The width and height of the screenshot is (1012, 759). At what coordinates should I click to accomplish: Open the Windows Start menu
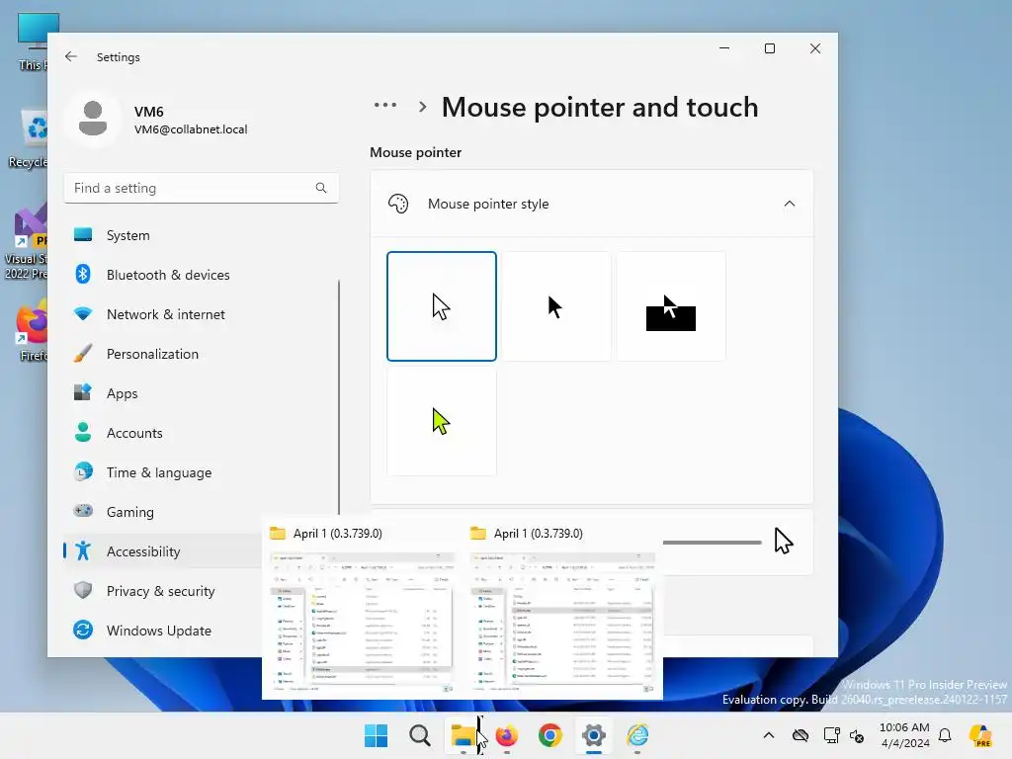[376, 735]
